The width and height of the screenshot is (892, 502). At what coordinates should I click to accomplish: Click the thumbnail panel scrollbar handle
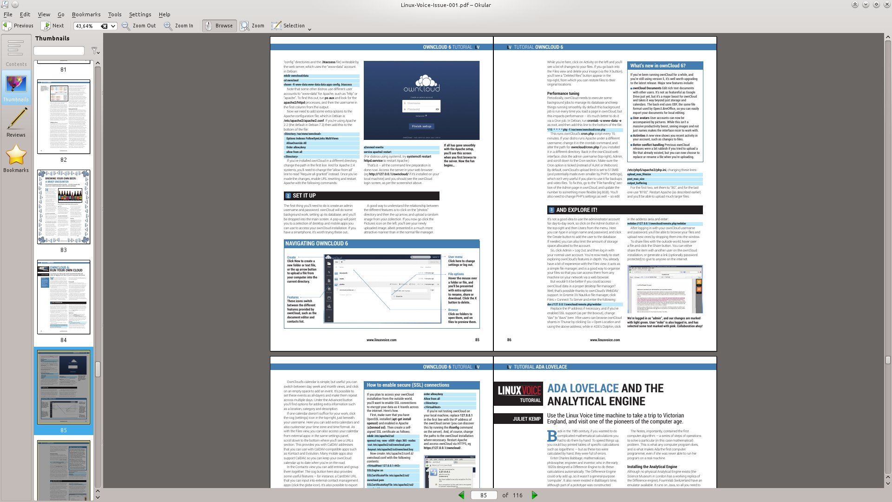click(x=98, y=369)
